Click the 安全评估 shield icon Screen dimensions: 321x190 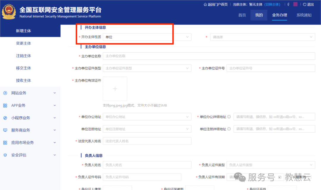pyautogui.click(x=5, y=155)
